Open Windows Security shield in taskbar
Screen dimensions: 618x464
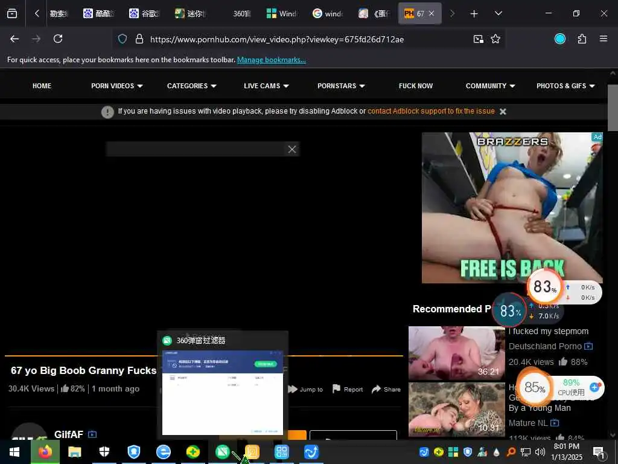(x=104, y=452)
